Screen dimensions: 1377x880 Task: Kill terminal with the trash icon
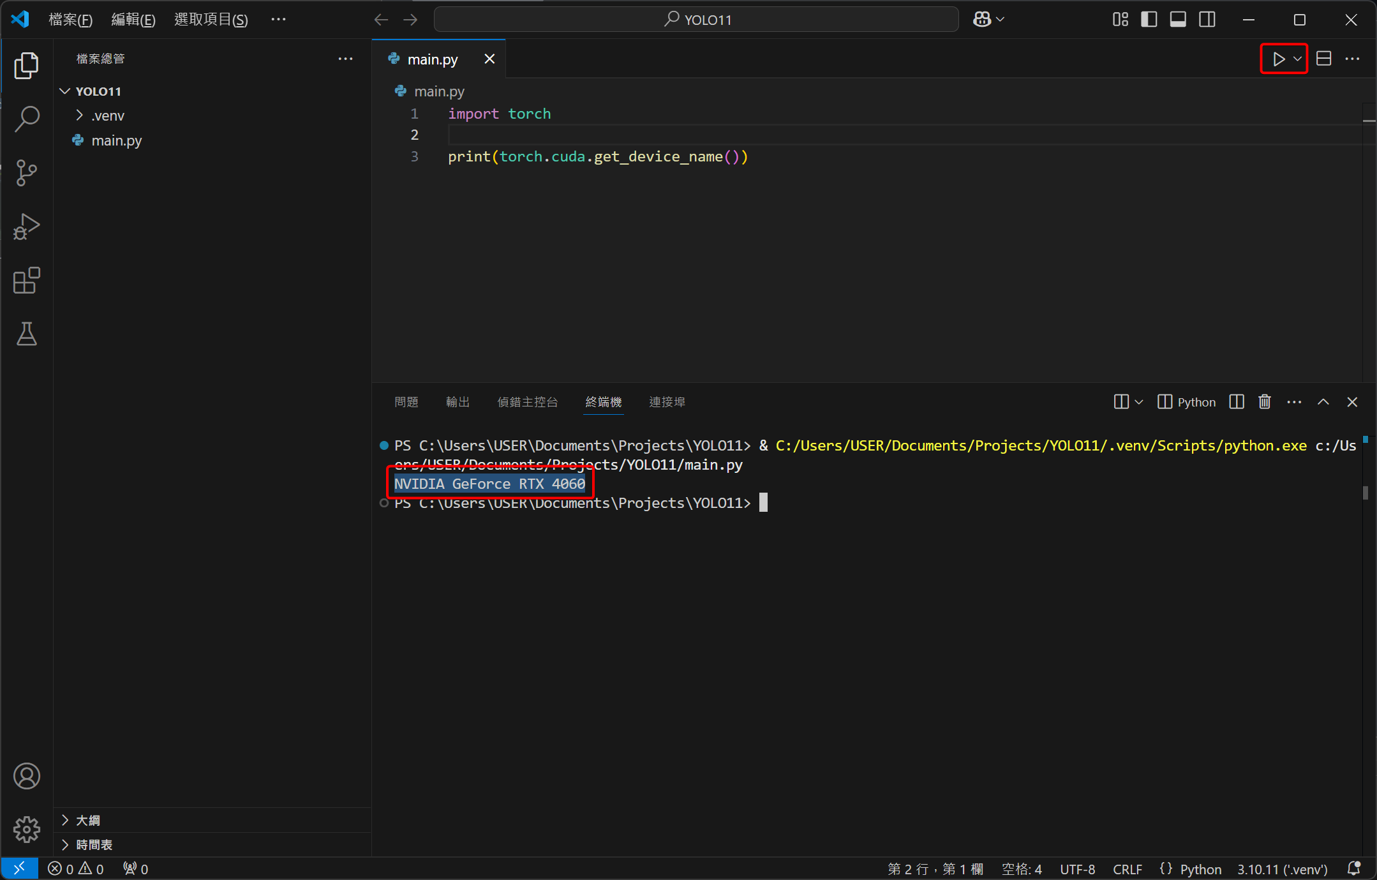[1264, 402]
